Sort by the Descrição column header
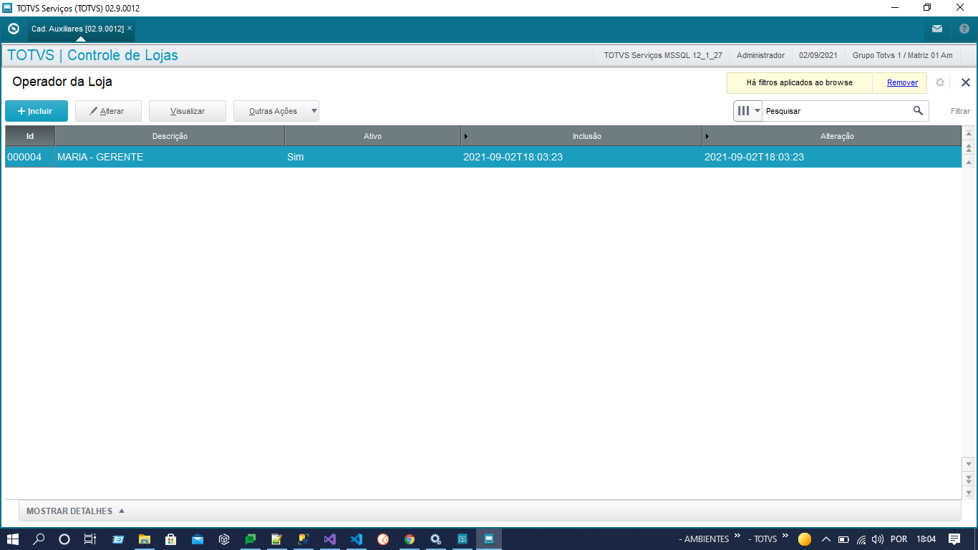This screenshot has height=550, width=978. [170, 136]
